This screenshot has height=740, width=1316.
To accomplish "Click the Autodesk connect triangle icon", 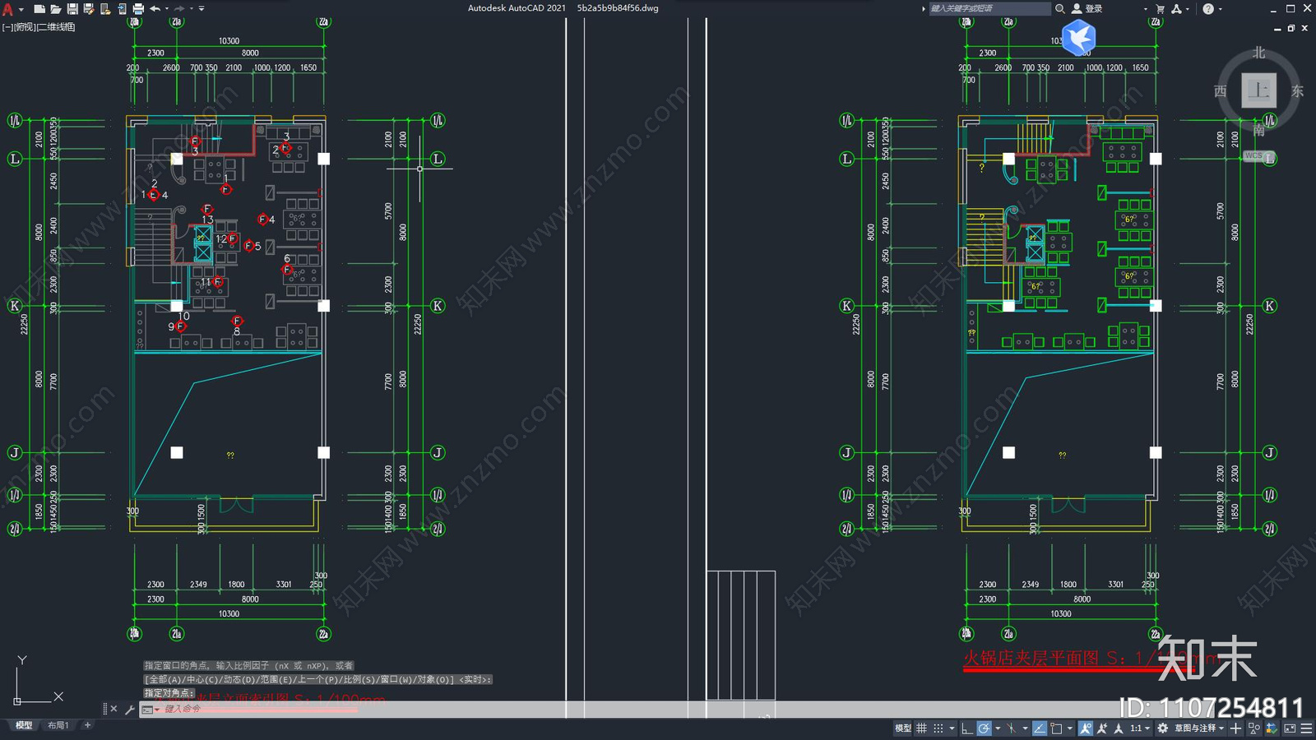I will point(1177,9).
